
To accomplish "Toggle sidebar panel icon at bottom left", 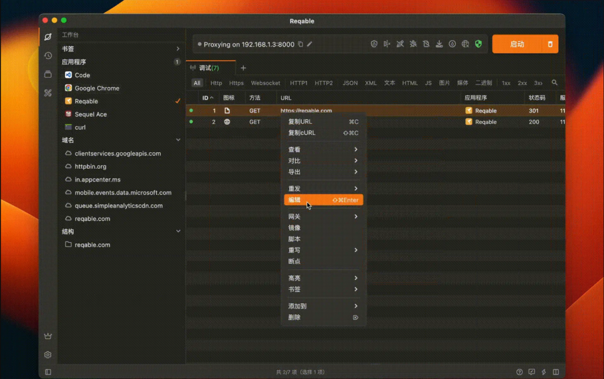I will pyautogui.click(x=48, y=372).
